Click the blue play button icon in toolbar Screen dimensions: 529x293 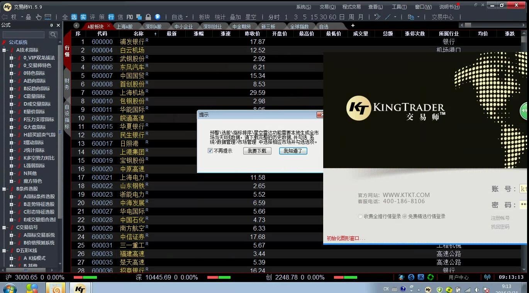pos(158,17)
